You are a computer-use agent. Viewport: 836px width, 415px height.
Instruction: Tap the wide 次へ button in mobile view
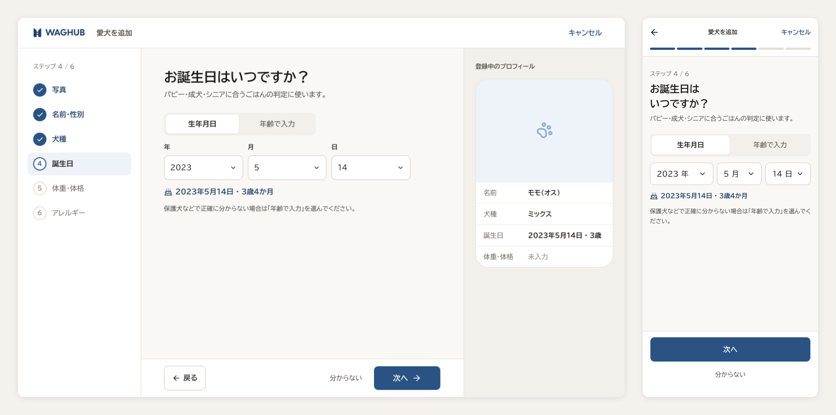click(730, 349)
